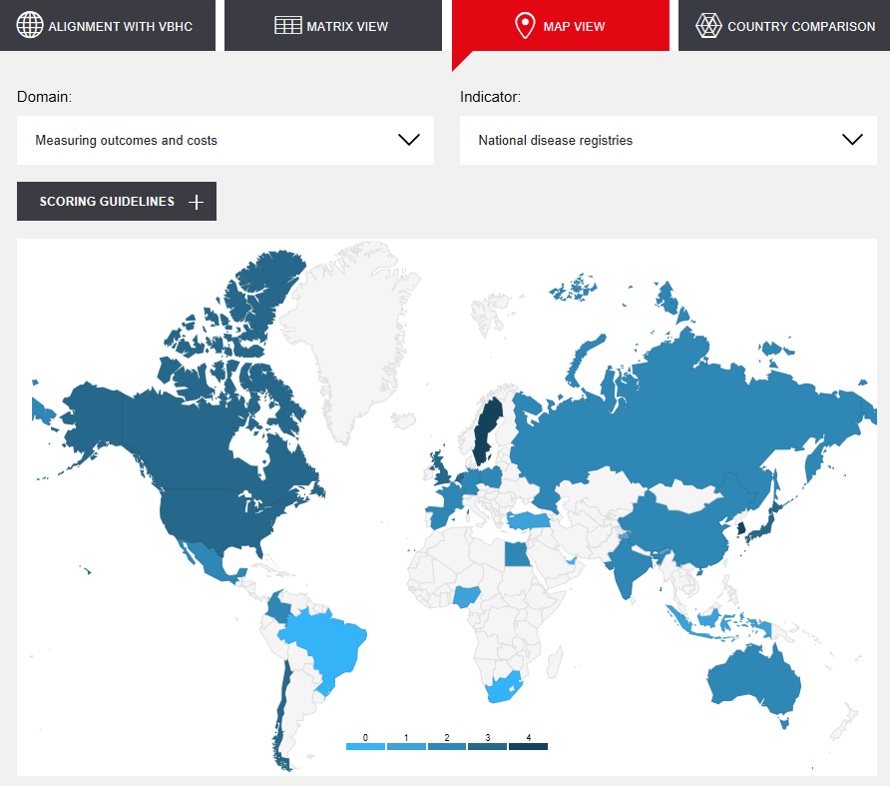Click the legend swatch for score 1
The height and width of the screenshot is (786, 890).
click(x=406, y=746)
